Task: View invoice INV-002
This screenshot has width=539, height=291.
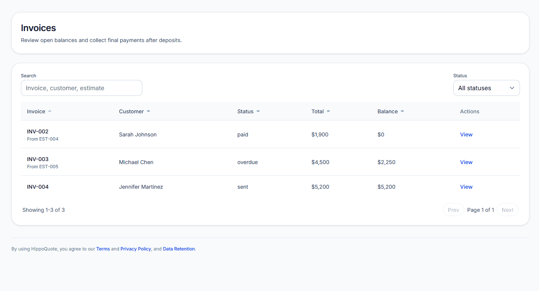Action: pyautogui.click(x=466, y=135)
